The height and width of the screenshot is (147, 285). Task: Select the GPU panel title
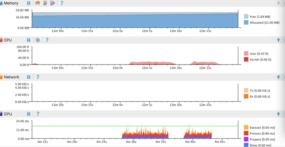(x=8, y=114)
